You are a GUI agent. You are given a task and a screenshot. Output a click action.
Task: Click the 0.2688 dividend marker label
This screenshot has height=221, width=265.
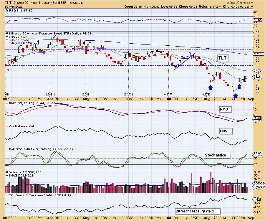click(x=50, y=94)
